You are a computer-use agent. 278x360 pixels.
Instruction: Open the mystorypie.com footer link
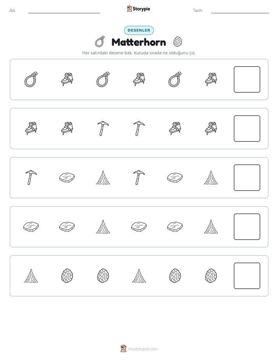tap(143, 349)
